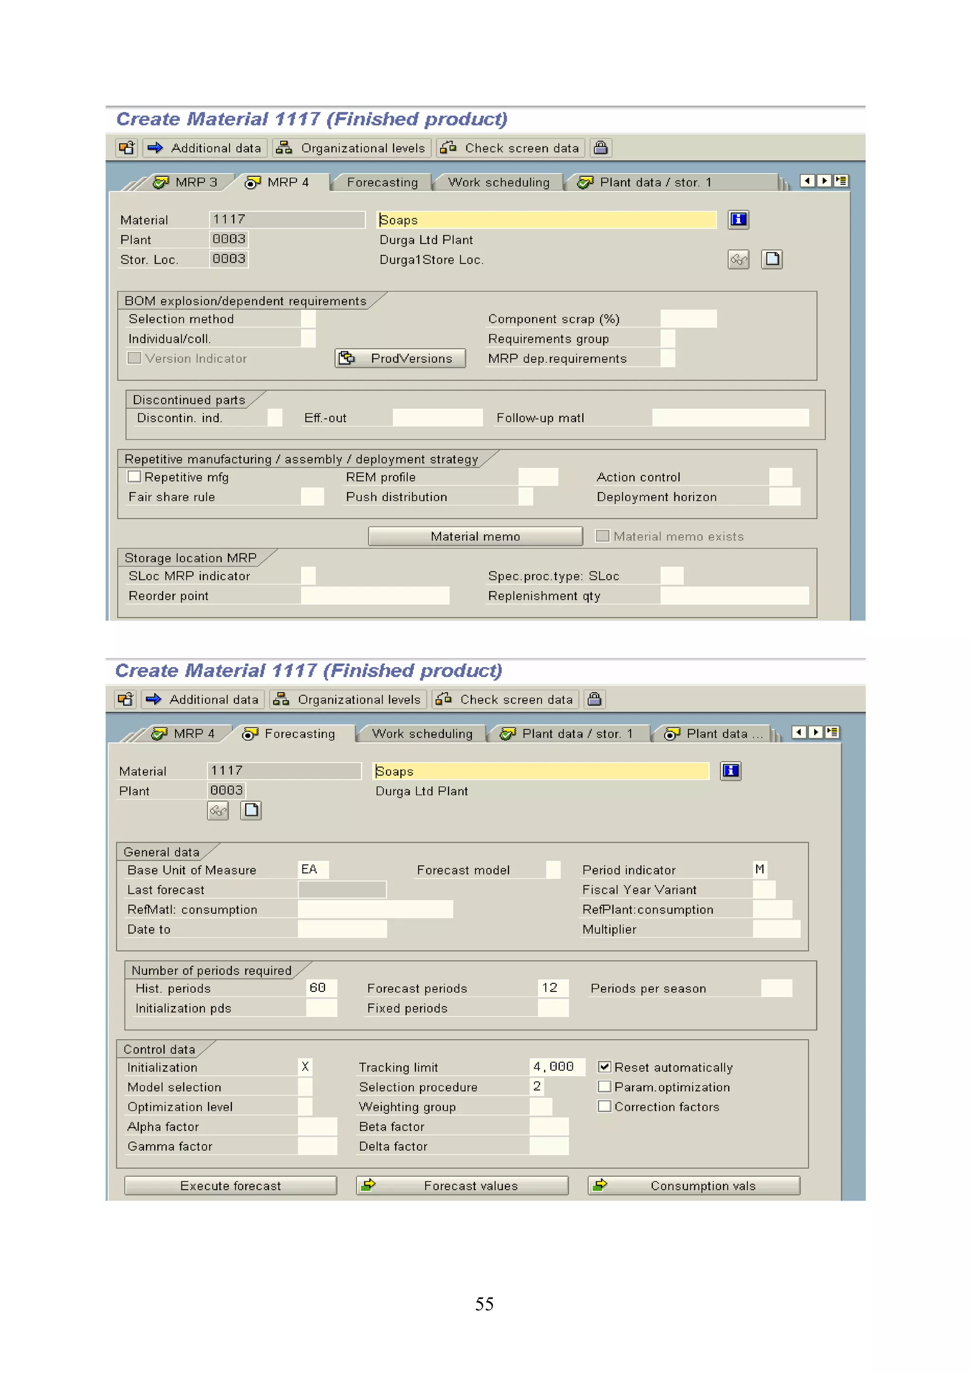The width and height of the screenshot is (971, 1374).
Task: Click Selection procedure field showing 2
Action: (537, 1086)
